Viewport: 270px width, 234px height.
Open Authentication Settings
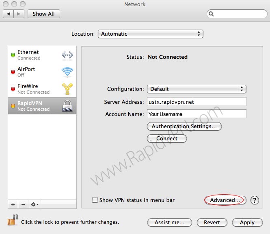click(x=184, y=127)
